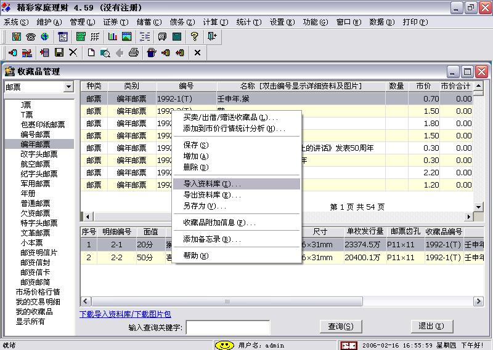Click the floppy disk save icon
The image size is (493, 350).
(59, 53)
